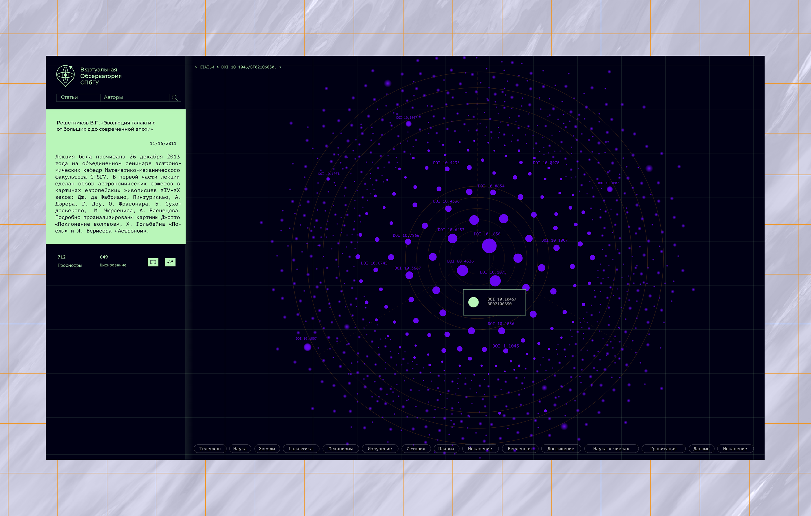The image size is (811, 516).
Task: Click СТАТЬИ in the breadcrumb
Action: tap(207, 68)
